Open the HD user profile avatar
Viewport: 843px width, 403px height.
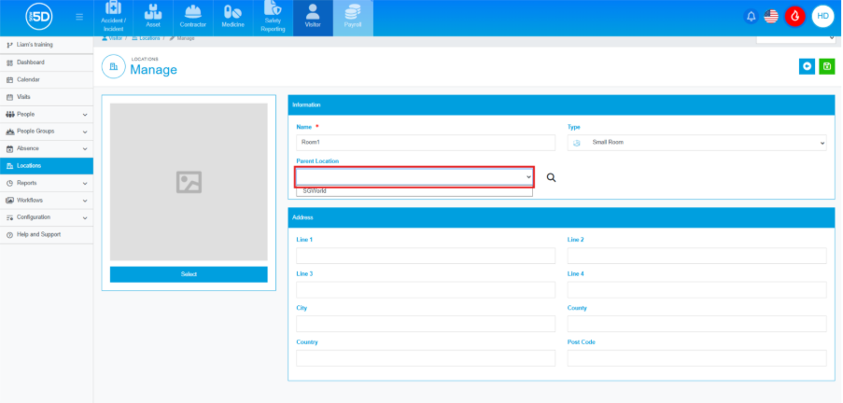822,16
